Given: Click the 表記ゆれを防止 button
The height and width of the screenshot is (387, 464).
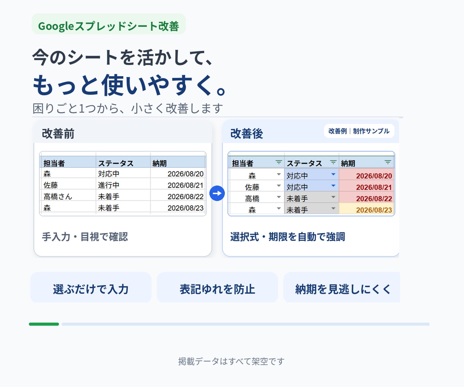Looking at the screenshot, I should click(x=217, y=288).
